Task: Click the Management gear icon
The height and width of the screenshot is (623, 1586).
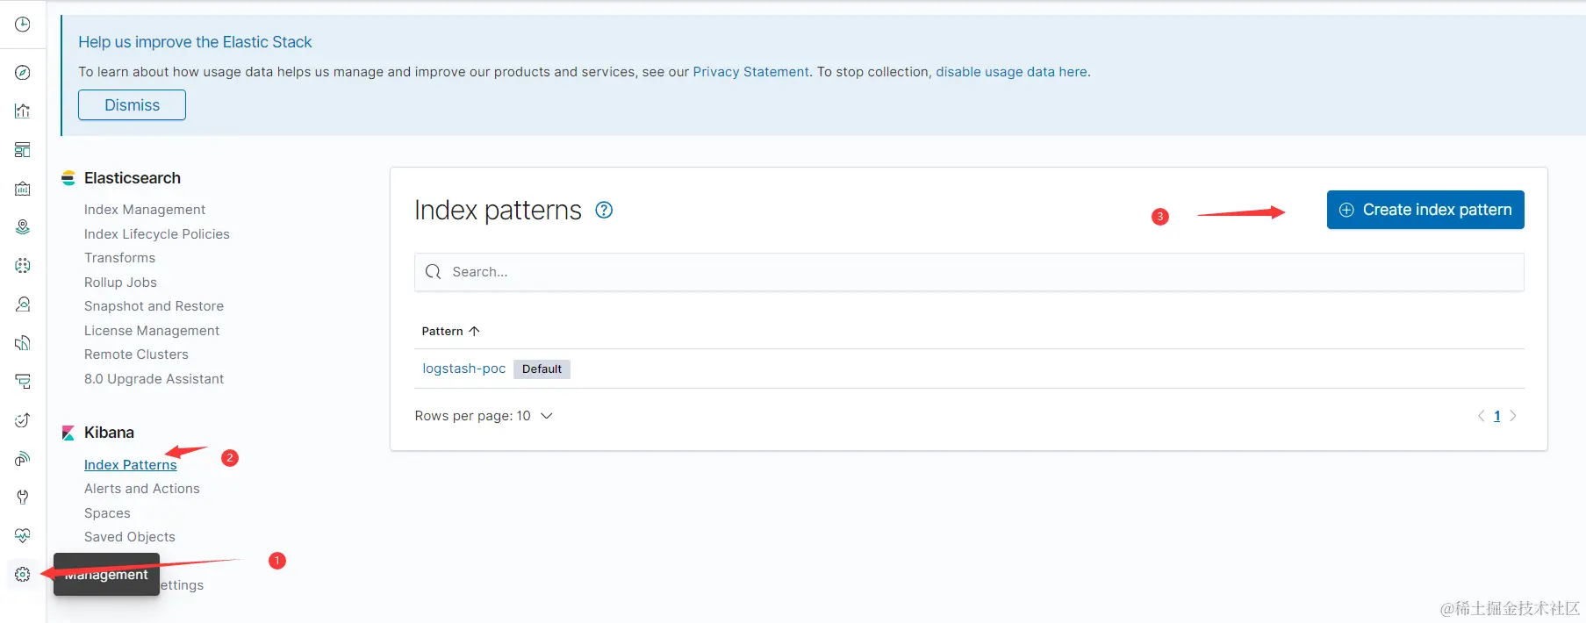Action: tap(23, 574)
